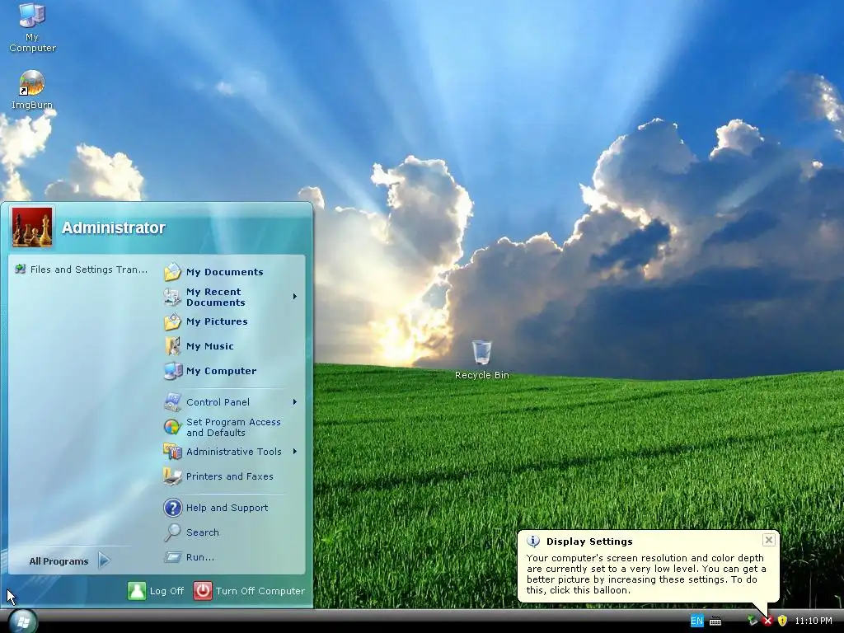Click the Display Settings balloon text
The width and height of the screenshot is (844, 633).
pyautogui.click(x=646, y=574)
